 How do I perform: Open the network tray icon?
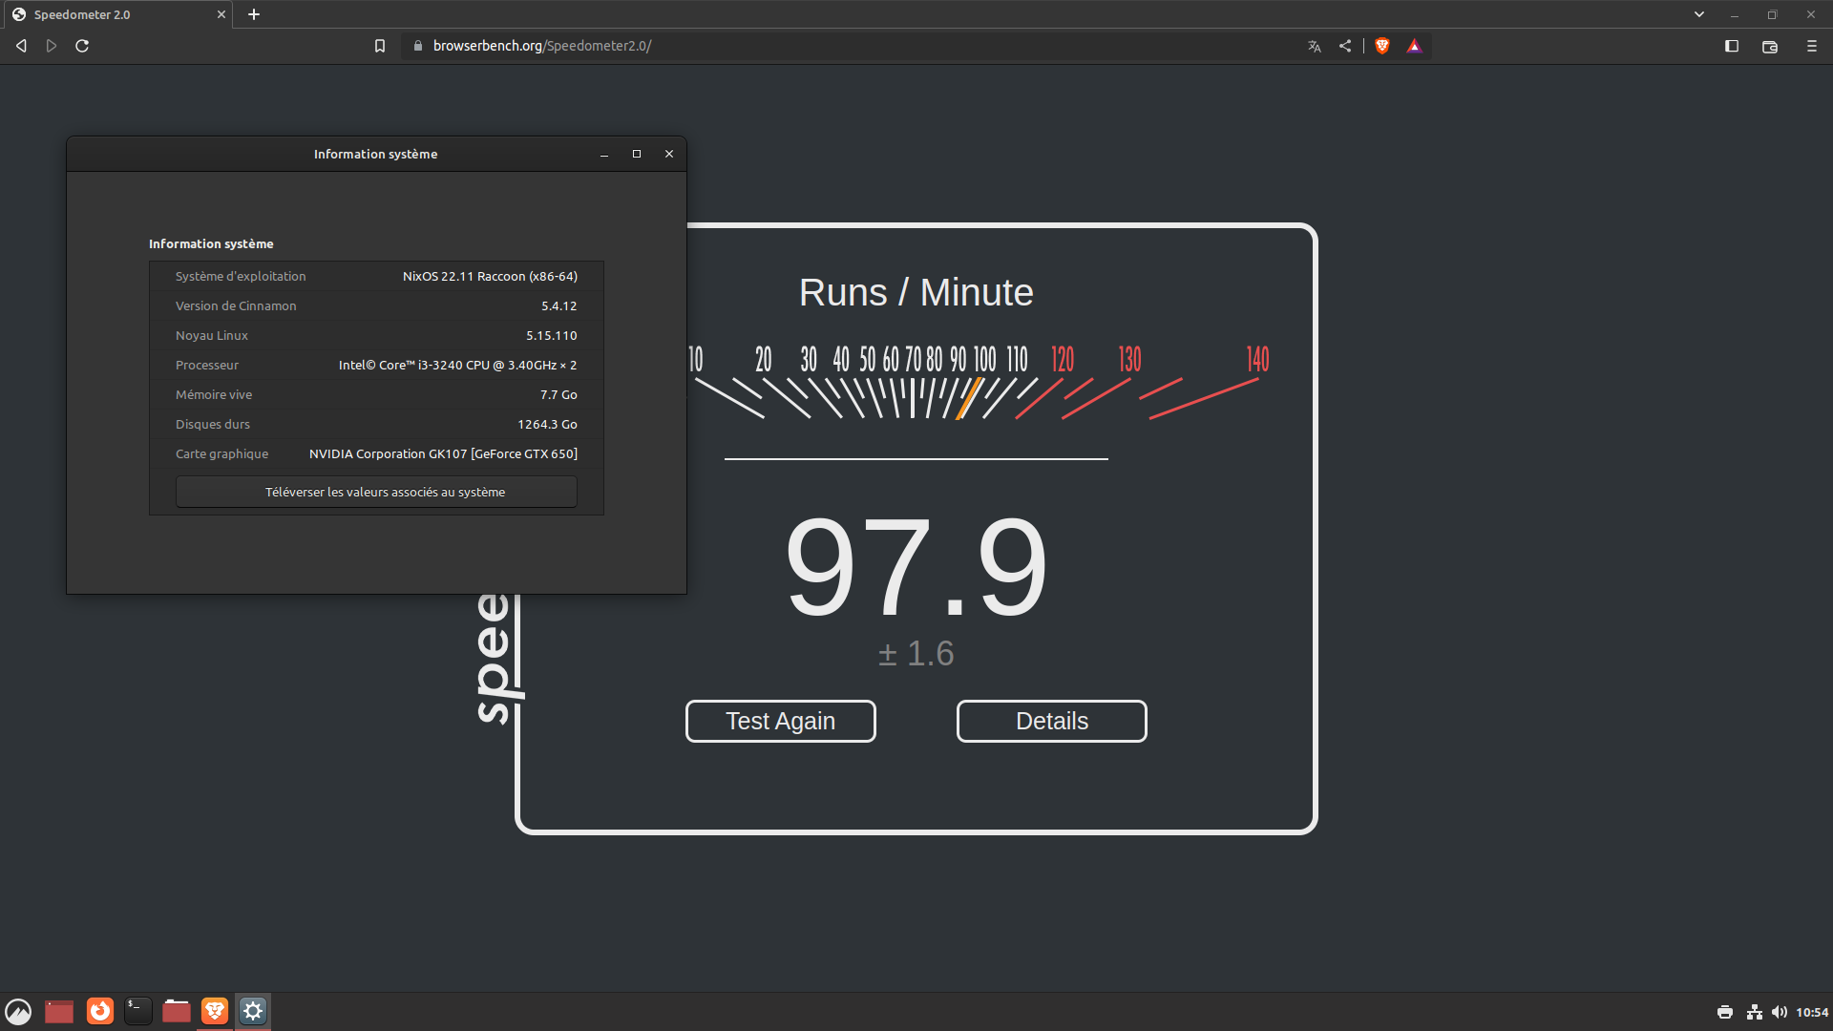pos(1755,1012)
